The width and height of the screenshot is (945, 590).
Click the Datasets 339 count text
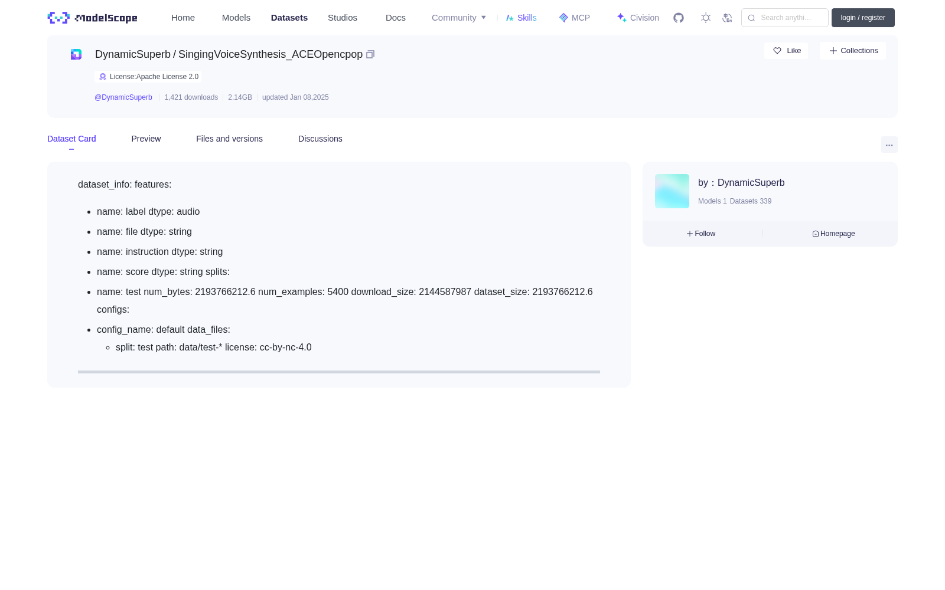click(x=751, y=201)
